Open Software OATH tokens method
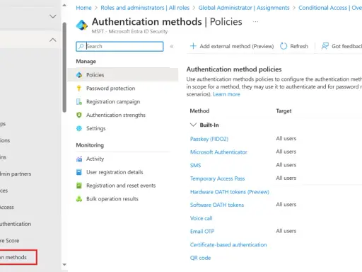362x272 pixels. [x=217, y=205]
